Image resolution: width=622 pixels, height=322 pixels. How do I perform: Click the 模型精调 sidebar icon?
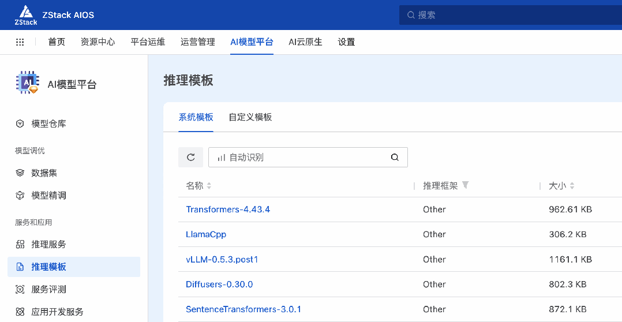tap(20, 196)
